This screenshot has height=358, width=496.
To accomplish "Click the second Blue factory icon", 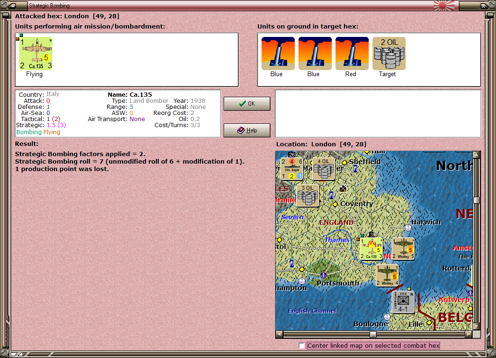I will pos(315,53).
